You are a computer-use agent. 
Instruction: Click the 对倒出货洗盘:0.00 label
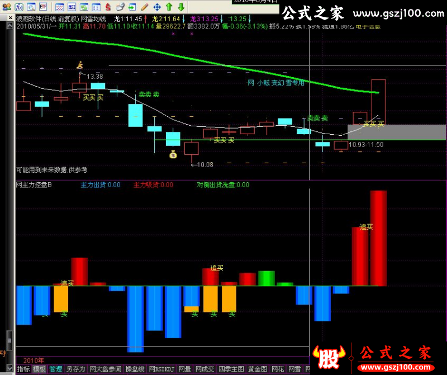click(x=223, y=185)
